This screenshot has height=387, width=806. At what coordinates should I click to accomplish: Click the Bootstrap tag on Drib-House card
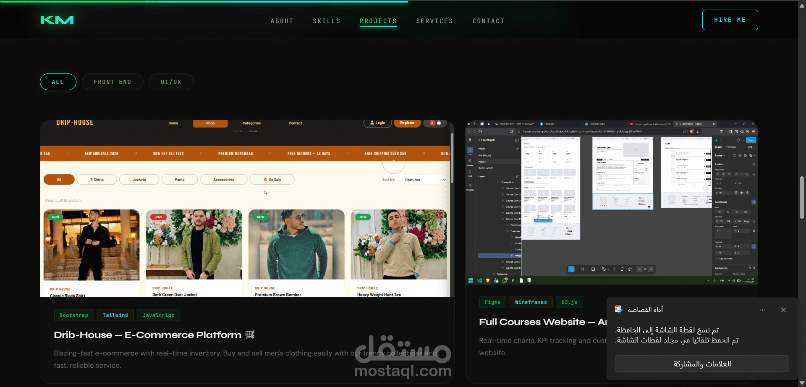pyautogui.click(x=74, y=315)
